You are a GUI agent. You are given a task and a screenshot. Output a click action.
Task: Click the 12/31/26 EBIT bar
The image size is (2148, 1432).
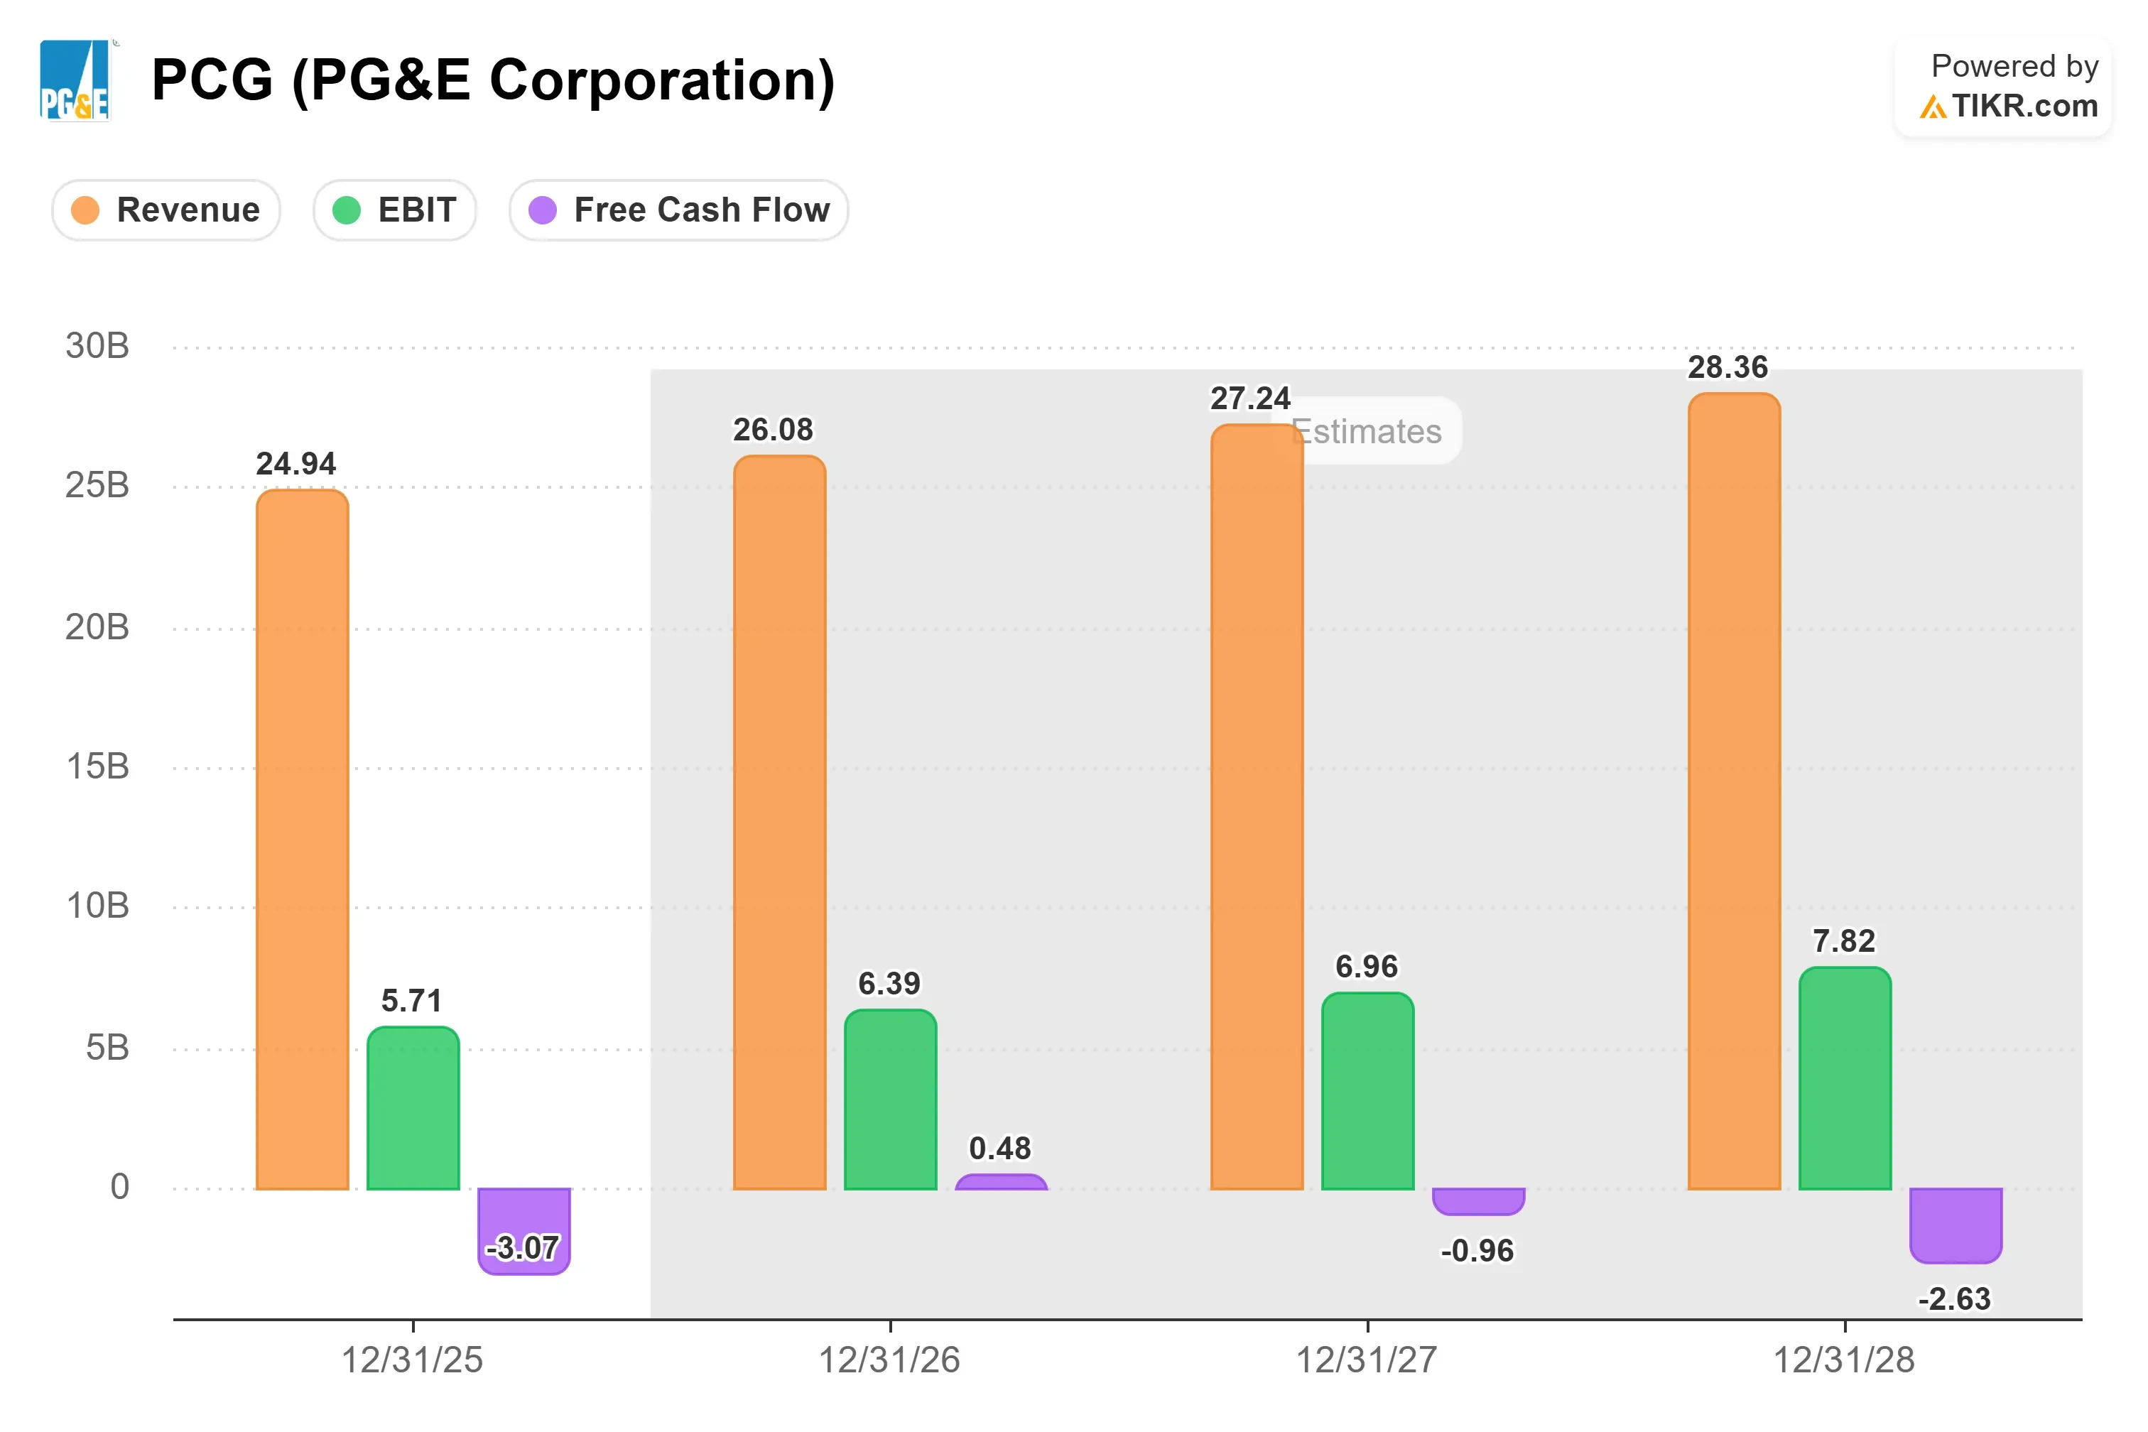(891, 1100)
